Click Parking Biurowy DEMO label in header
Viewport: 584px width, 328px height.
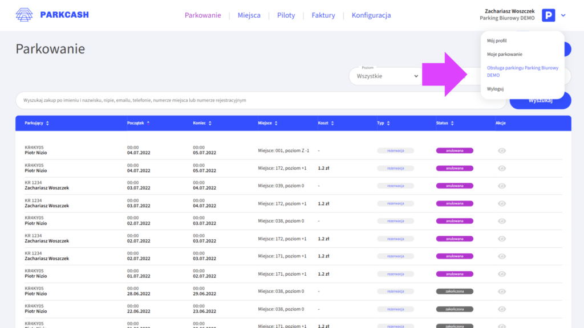click(x=507, y=18)
